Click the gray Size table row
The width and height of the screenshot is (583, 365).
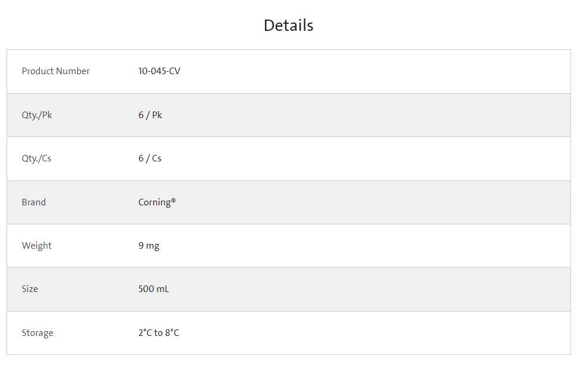[x=357, y=289]
